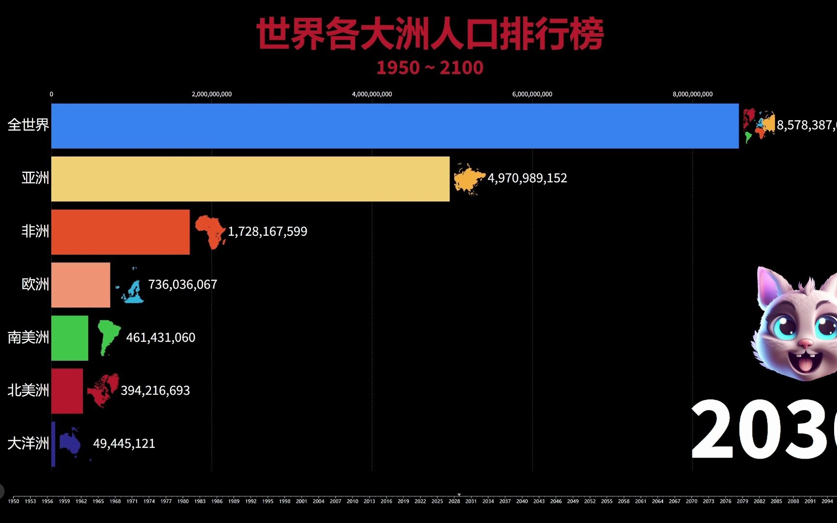This screenshot has height=523, width=837.
Task: Click the current-year triangle marker on the timeline
Action: 459,495
